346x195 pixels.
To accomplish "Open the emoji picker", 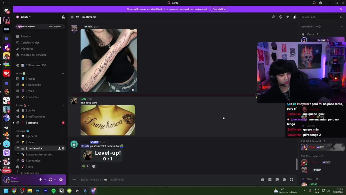I will pos(284,180).
